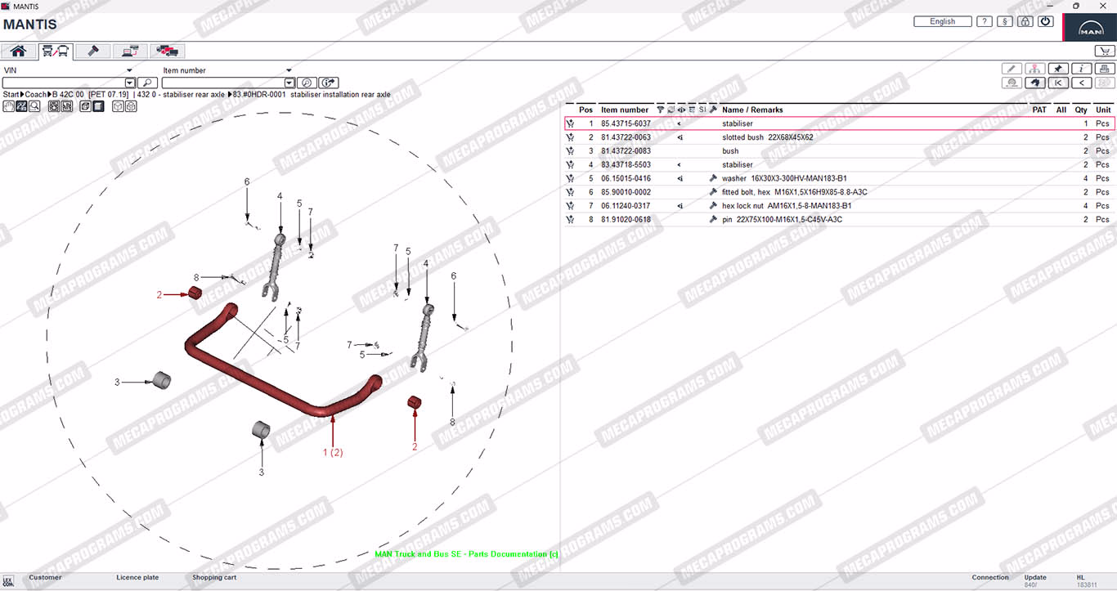This screenshot has width=1117, height=591.
Task: Switch to the home tab
Action: coord(19,51)
